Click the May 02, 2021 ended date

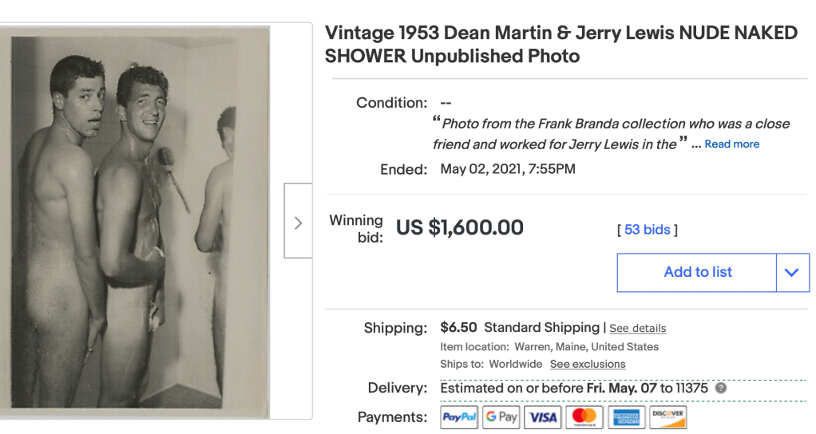click(508, 169)
